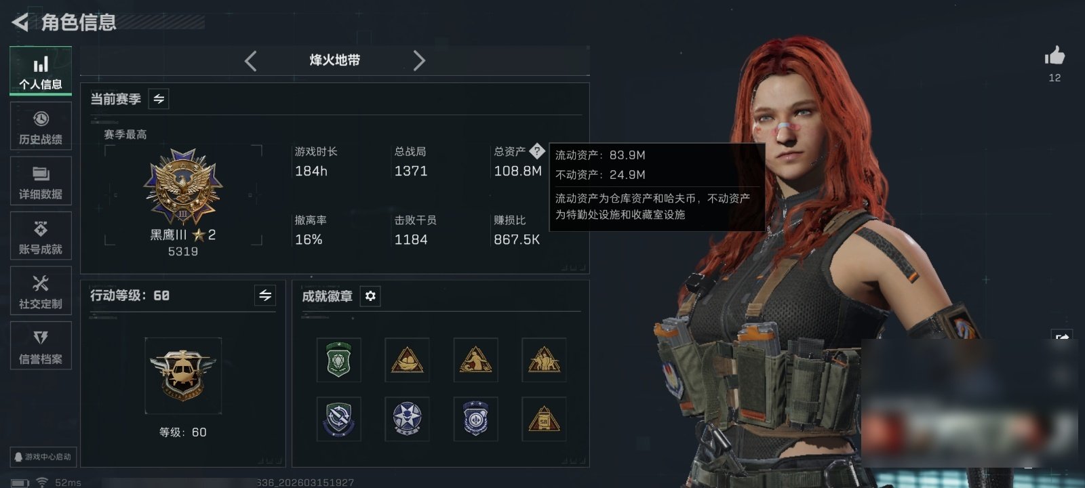Switch to next mode with right chevron
The height and width of the screenshot is (488, 1085).
pos(419,61)
